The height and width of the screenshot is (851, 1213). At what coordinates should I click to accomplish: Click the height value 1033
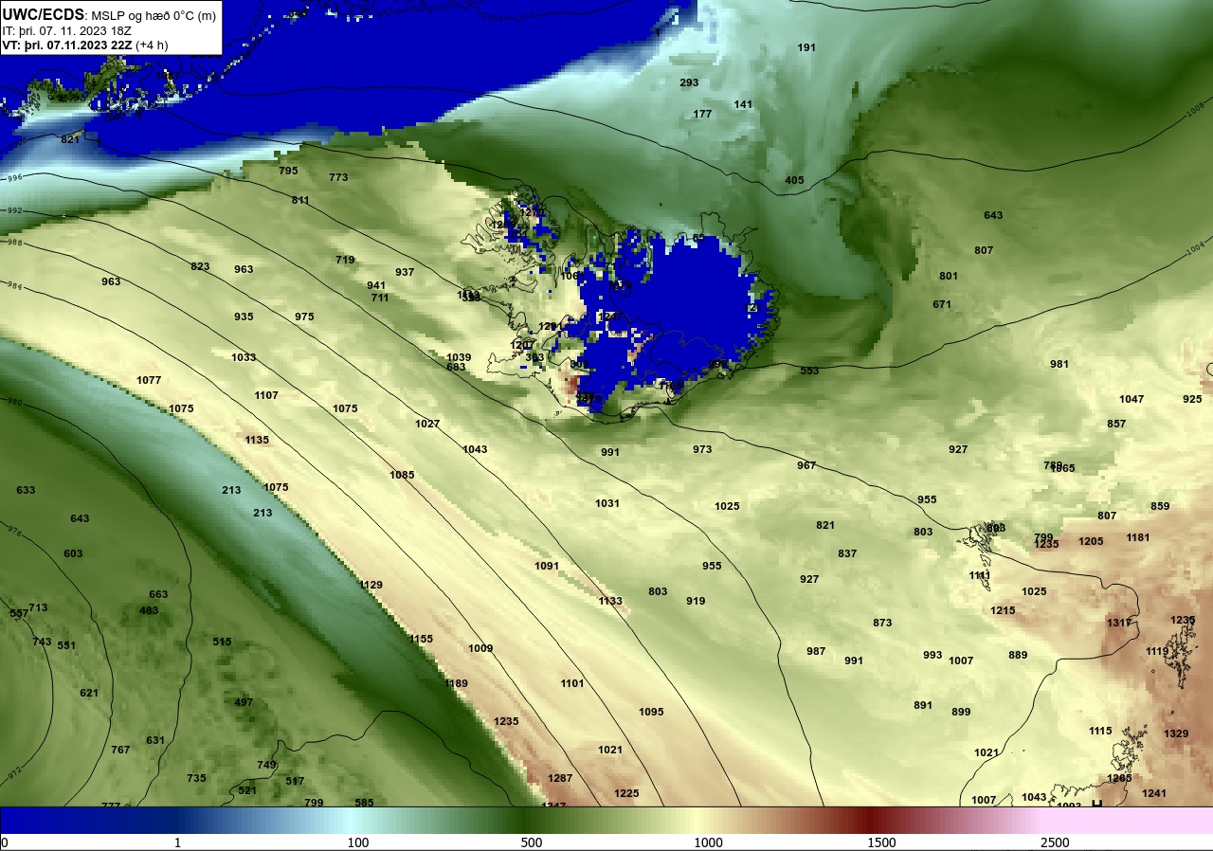pyautogui.click(x=244, y=357)
